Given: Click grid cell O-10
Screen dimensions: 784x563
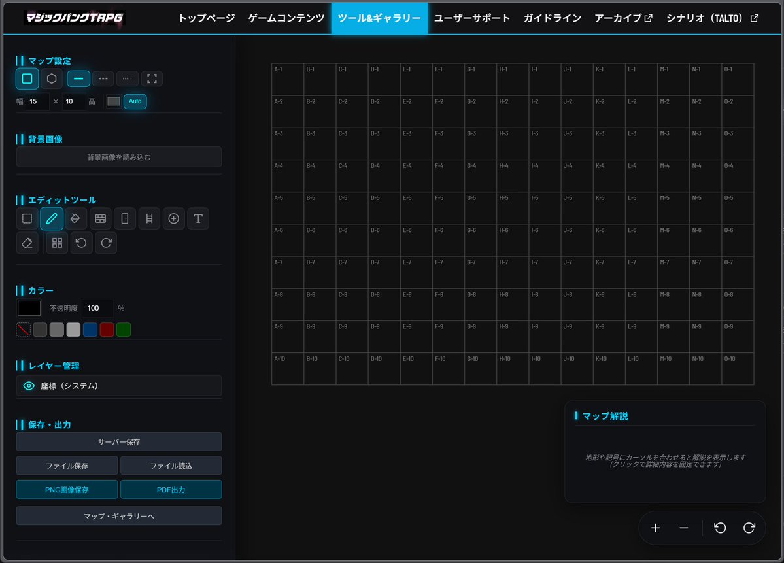Looking at the screenshot, I should (x=738, y=369).
